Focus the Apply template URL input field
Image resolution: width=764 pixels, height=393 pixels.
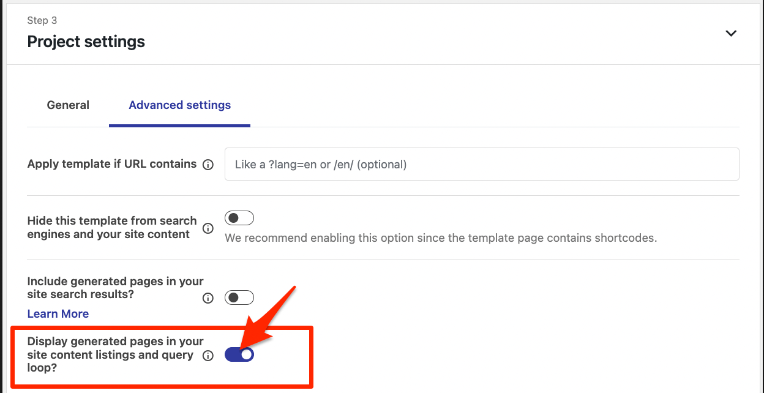pyautogui.click(x=482, y=164)
